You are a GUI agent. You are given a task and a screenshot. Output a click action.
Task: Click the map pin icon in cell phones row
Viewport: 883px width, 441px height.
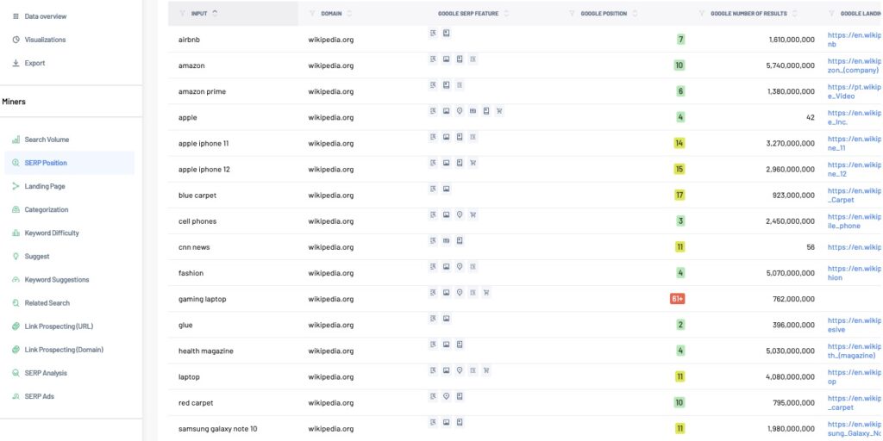click(x=460, y=214)
